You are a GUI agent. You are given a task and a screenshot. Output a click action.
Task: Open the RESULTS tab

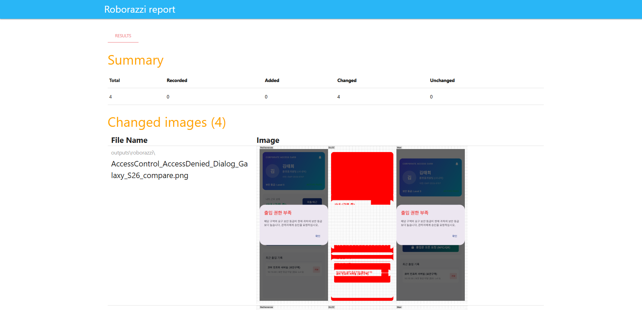click(123, 36)
